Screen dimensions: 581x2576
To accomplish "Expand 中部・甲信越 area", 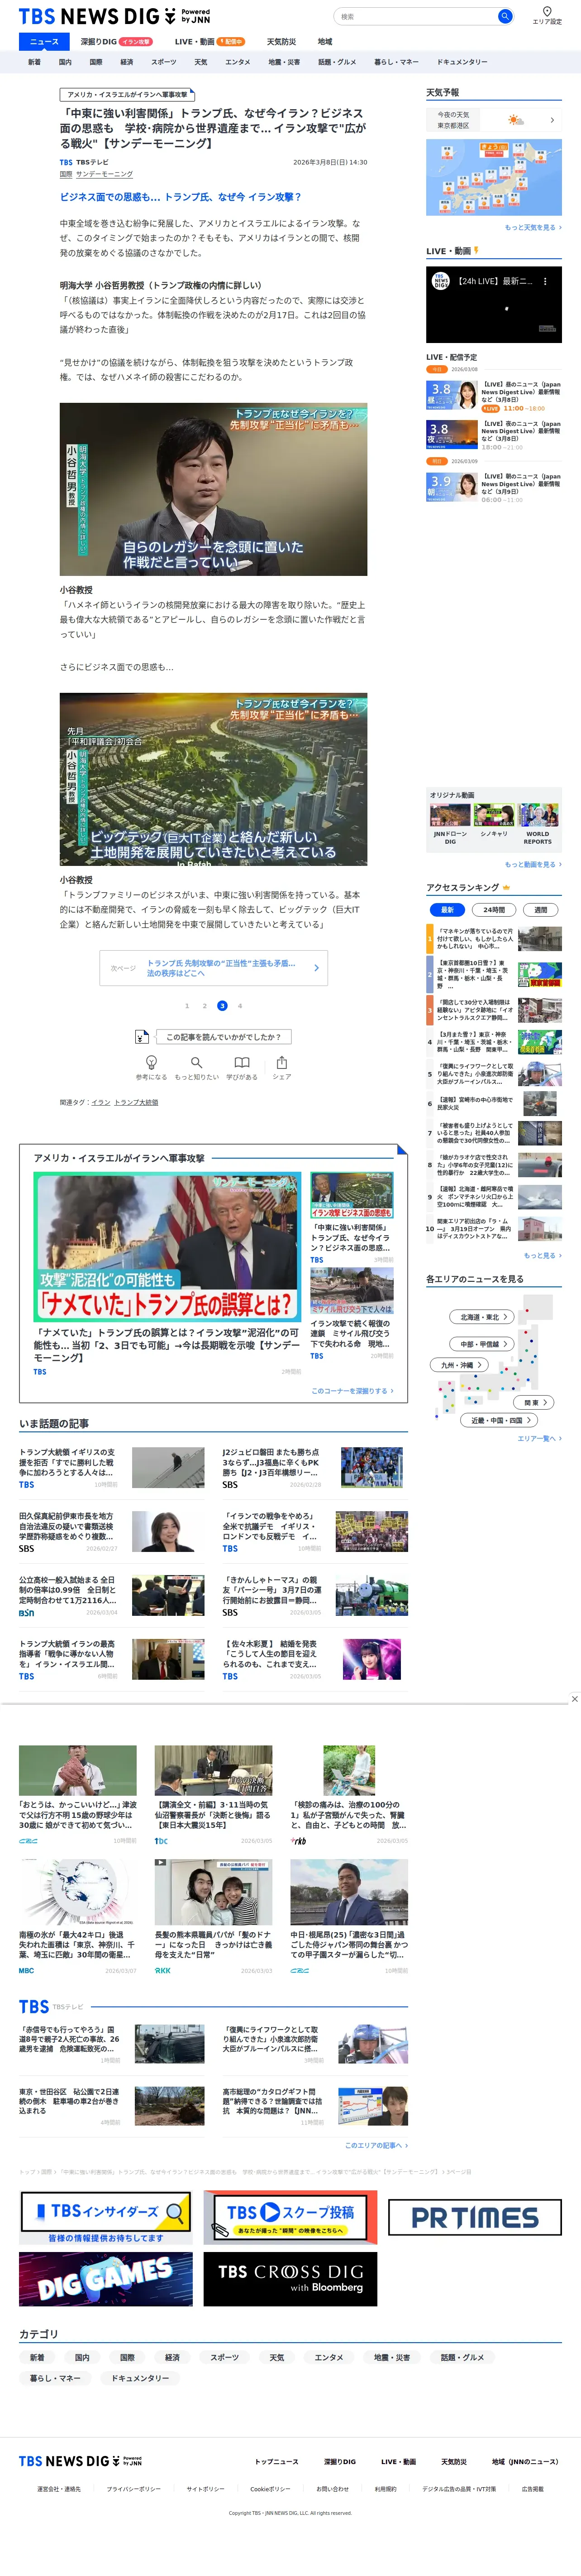I will coord(483,1344).
